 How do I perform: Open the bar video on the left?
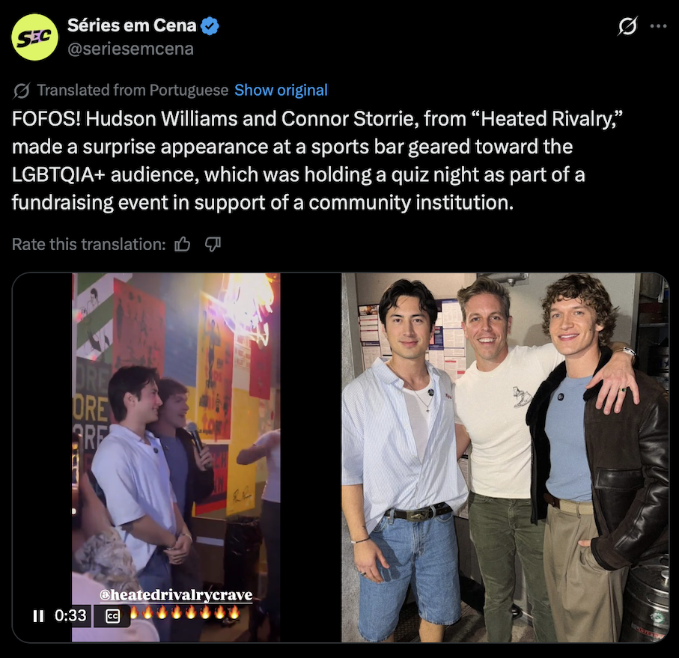click(x=176, y=457)
